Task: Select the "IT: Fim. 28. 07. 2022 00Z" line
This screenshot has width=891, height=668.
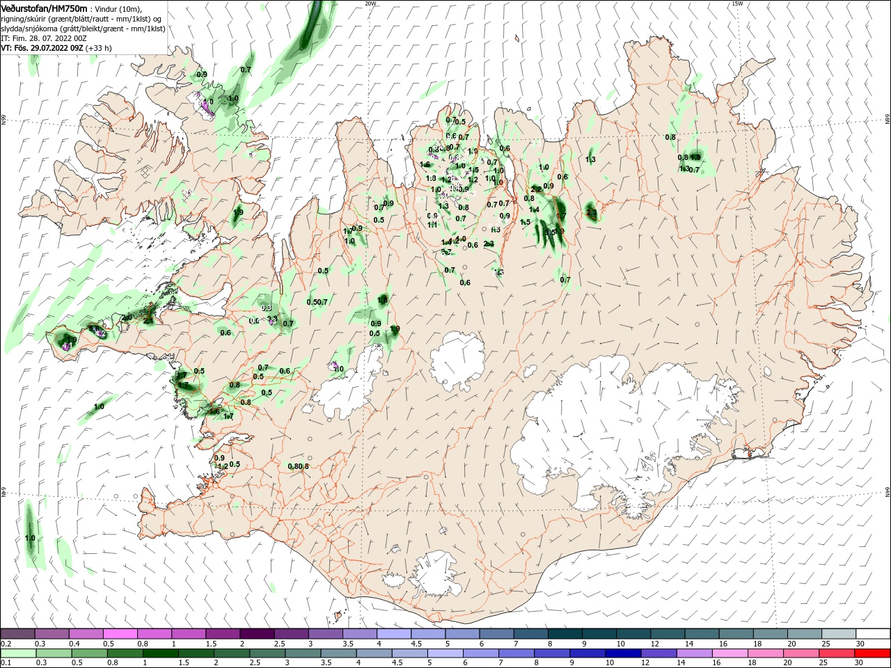Action: pos(43,38)
